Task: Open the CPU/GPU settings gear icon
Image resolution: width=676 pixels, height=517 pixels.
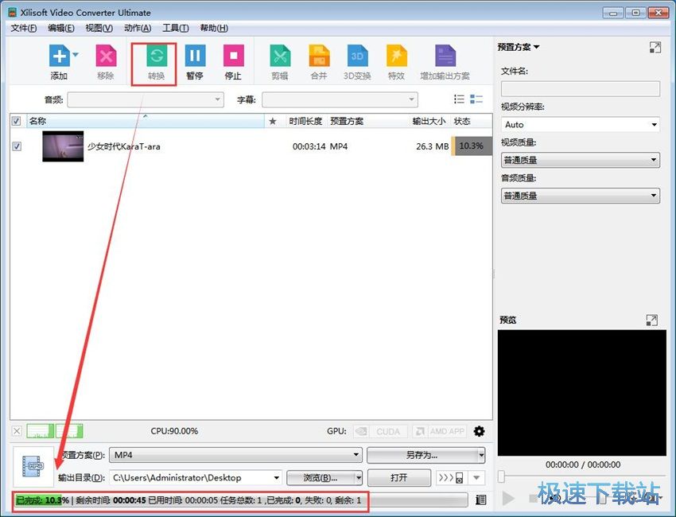Action: (x=479, y=431)
